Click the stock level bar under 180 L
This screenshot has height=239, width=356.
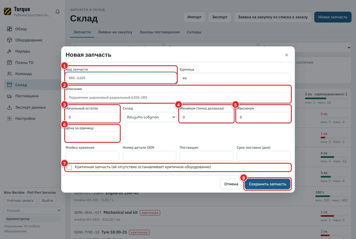click(x=331, y=196)
